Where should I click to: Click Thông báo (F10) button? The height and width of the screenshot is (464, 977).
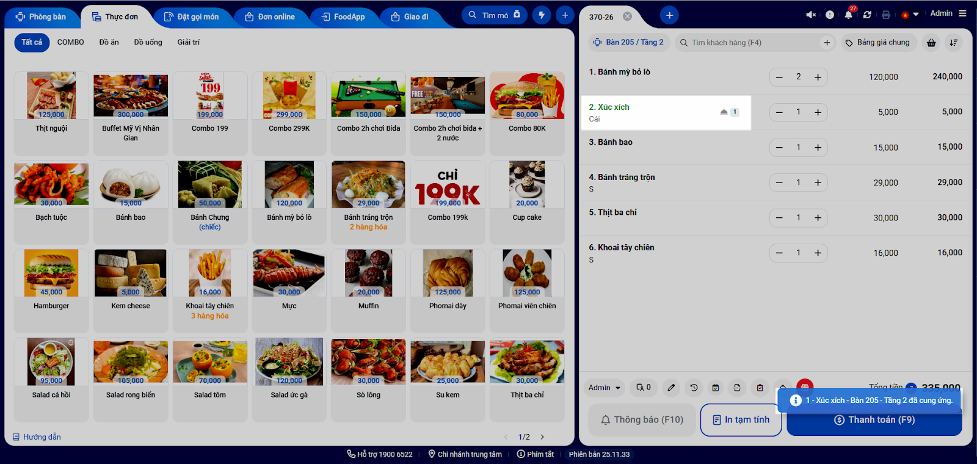click(642, 420)
